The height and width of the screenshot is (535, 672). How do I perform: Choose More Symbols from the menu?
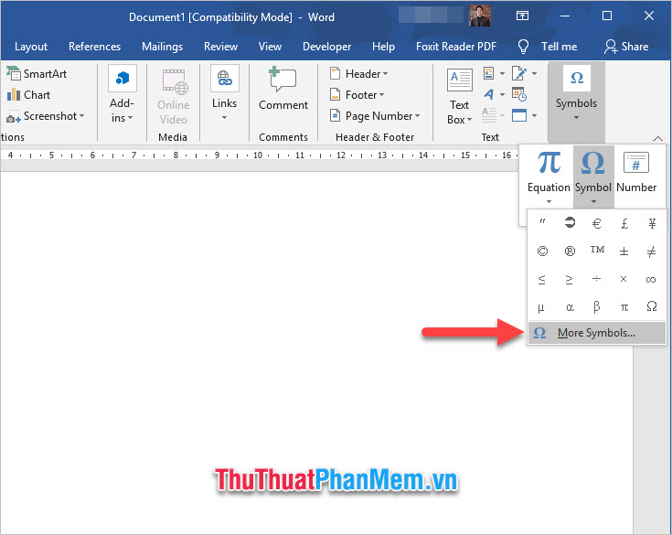[x=597, y=333]
